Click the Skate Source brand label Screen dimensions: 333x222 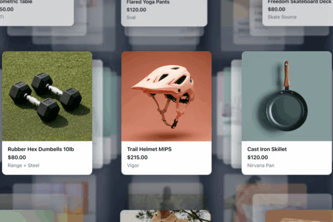point(282,17)
